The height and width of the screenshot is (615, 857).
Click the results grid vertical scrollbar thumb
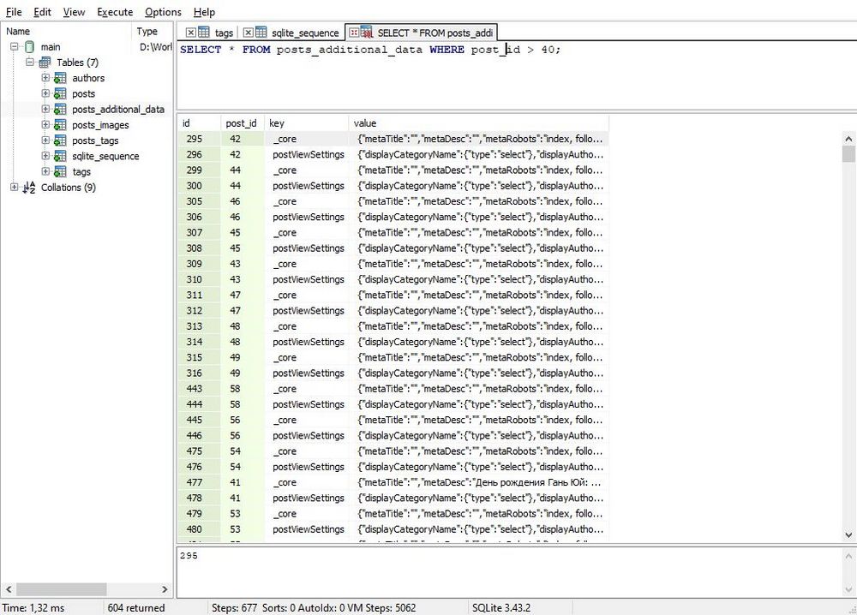[x=848, y=154]
